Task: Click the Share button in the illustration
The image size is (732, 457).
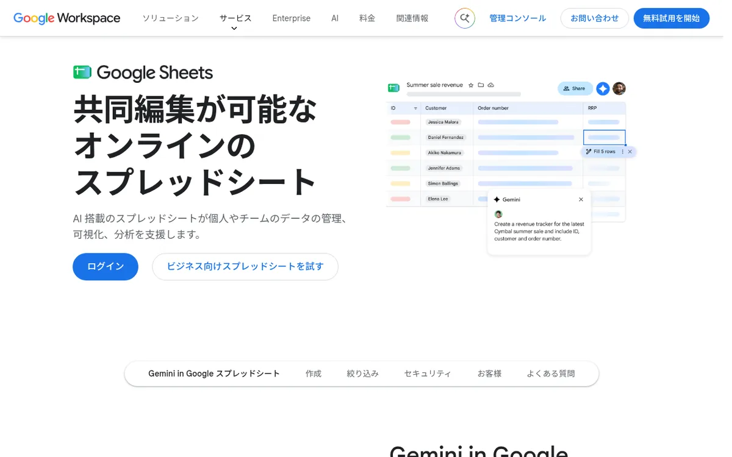Action: coord(575,88)
